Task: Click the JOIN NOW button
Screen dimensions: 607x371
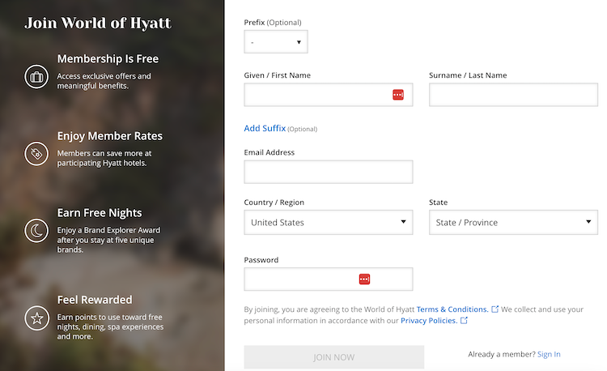Action: coord(333,357)
